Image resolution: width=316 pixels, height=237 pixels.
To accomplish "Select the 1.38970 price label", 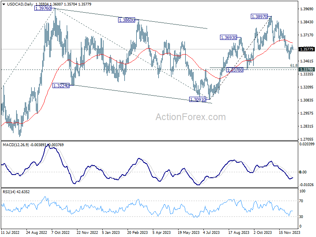I will 260,17.
